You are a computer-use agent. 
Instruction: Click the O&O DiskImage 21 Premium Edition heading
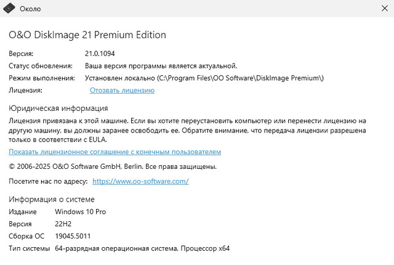click(87, 35)
